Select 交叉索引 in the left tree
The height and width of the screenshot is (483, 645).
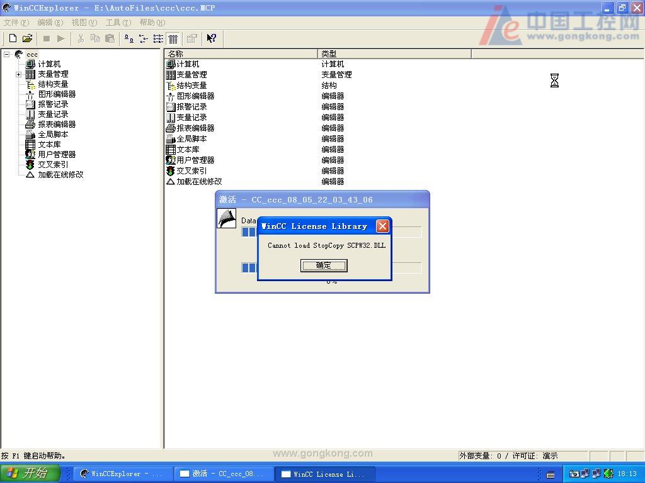53,165
